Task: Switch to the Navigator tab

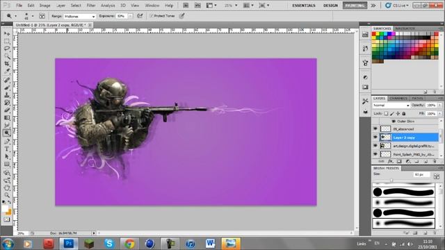Action: coord(405,28)
